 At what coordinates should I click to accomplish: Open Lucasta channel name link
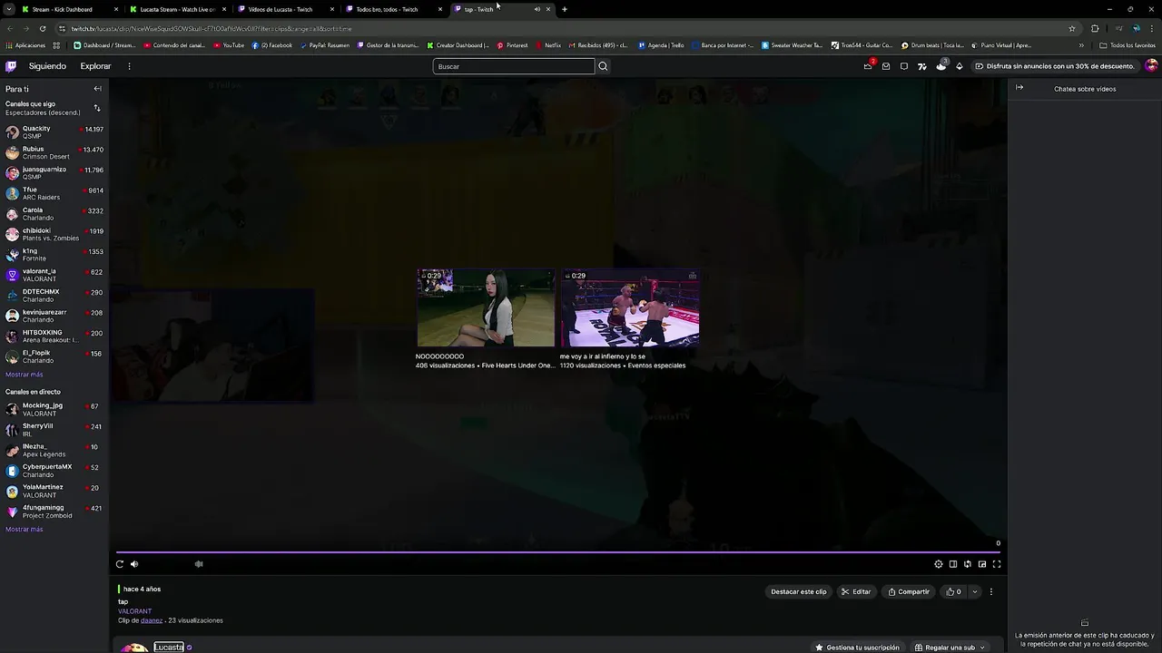click(169, 647)
